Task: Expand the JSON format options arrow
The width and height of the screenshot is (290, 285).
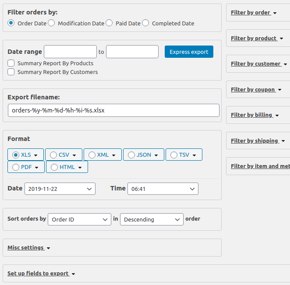Action: tap(157, 155)
